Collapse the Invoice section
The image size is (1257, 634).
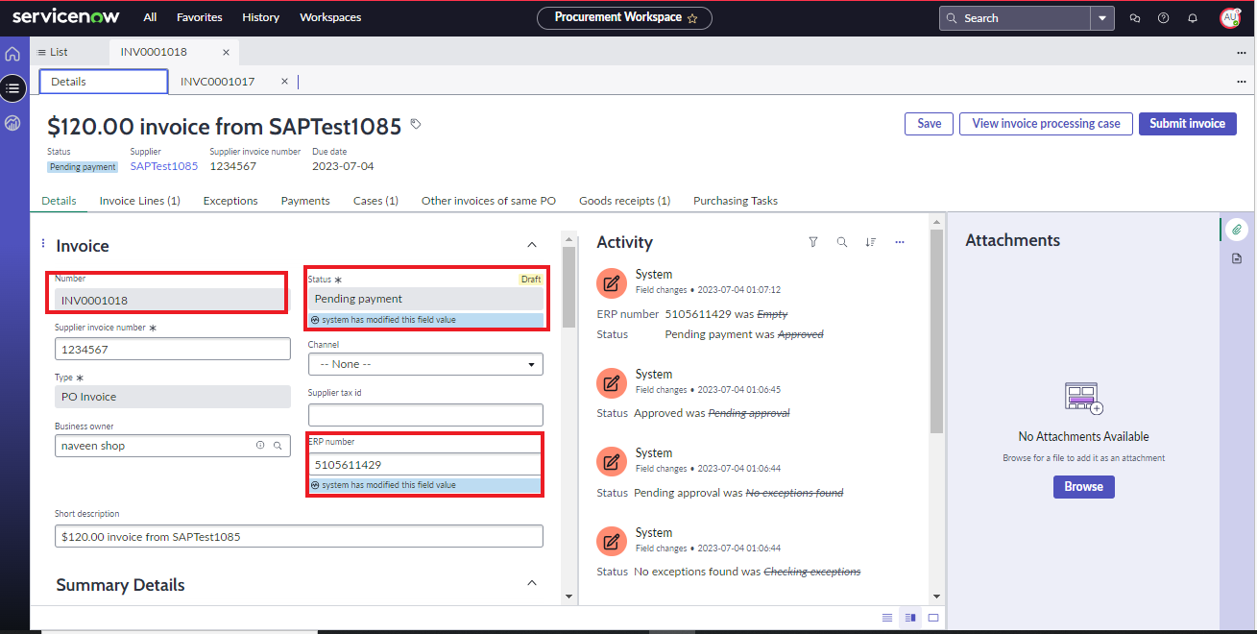coord(533,245)
